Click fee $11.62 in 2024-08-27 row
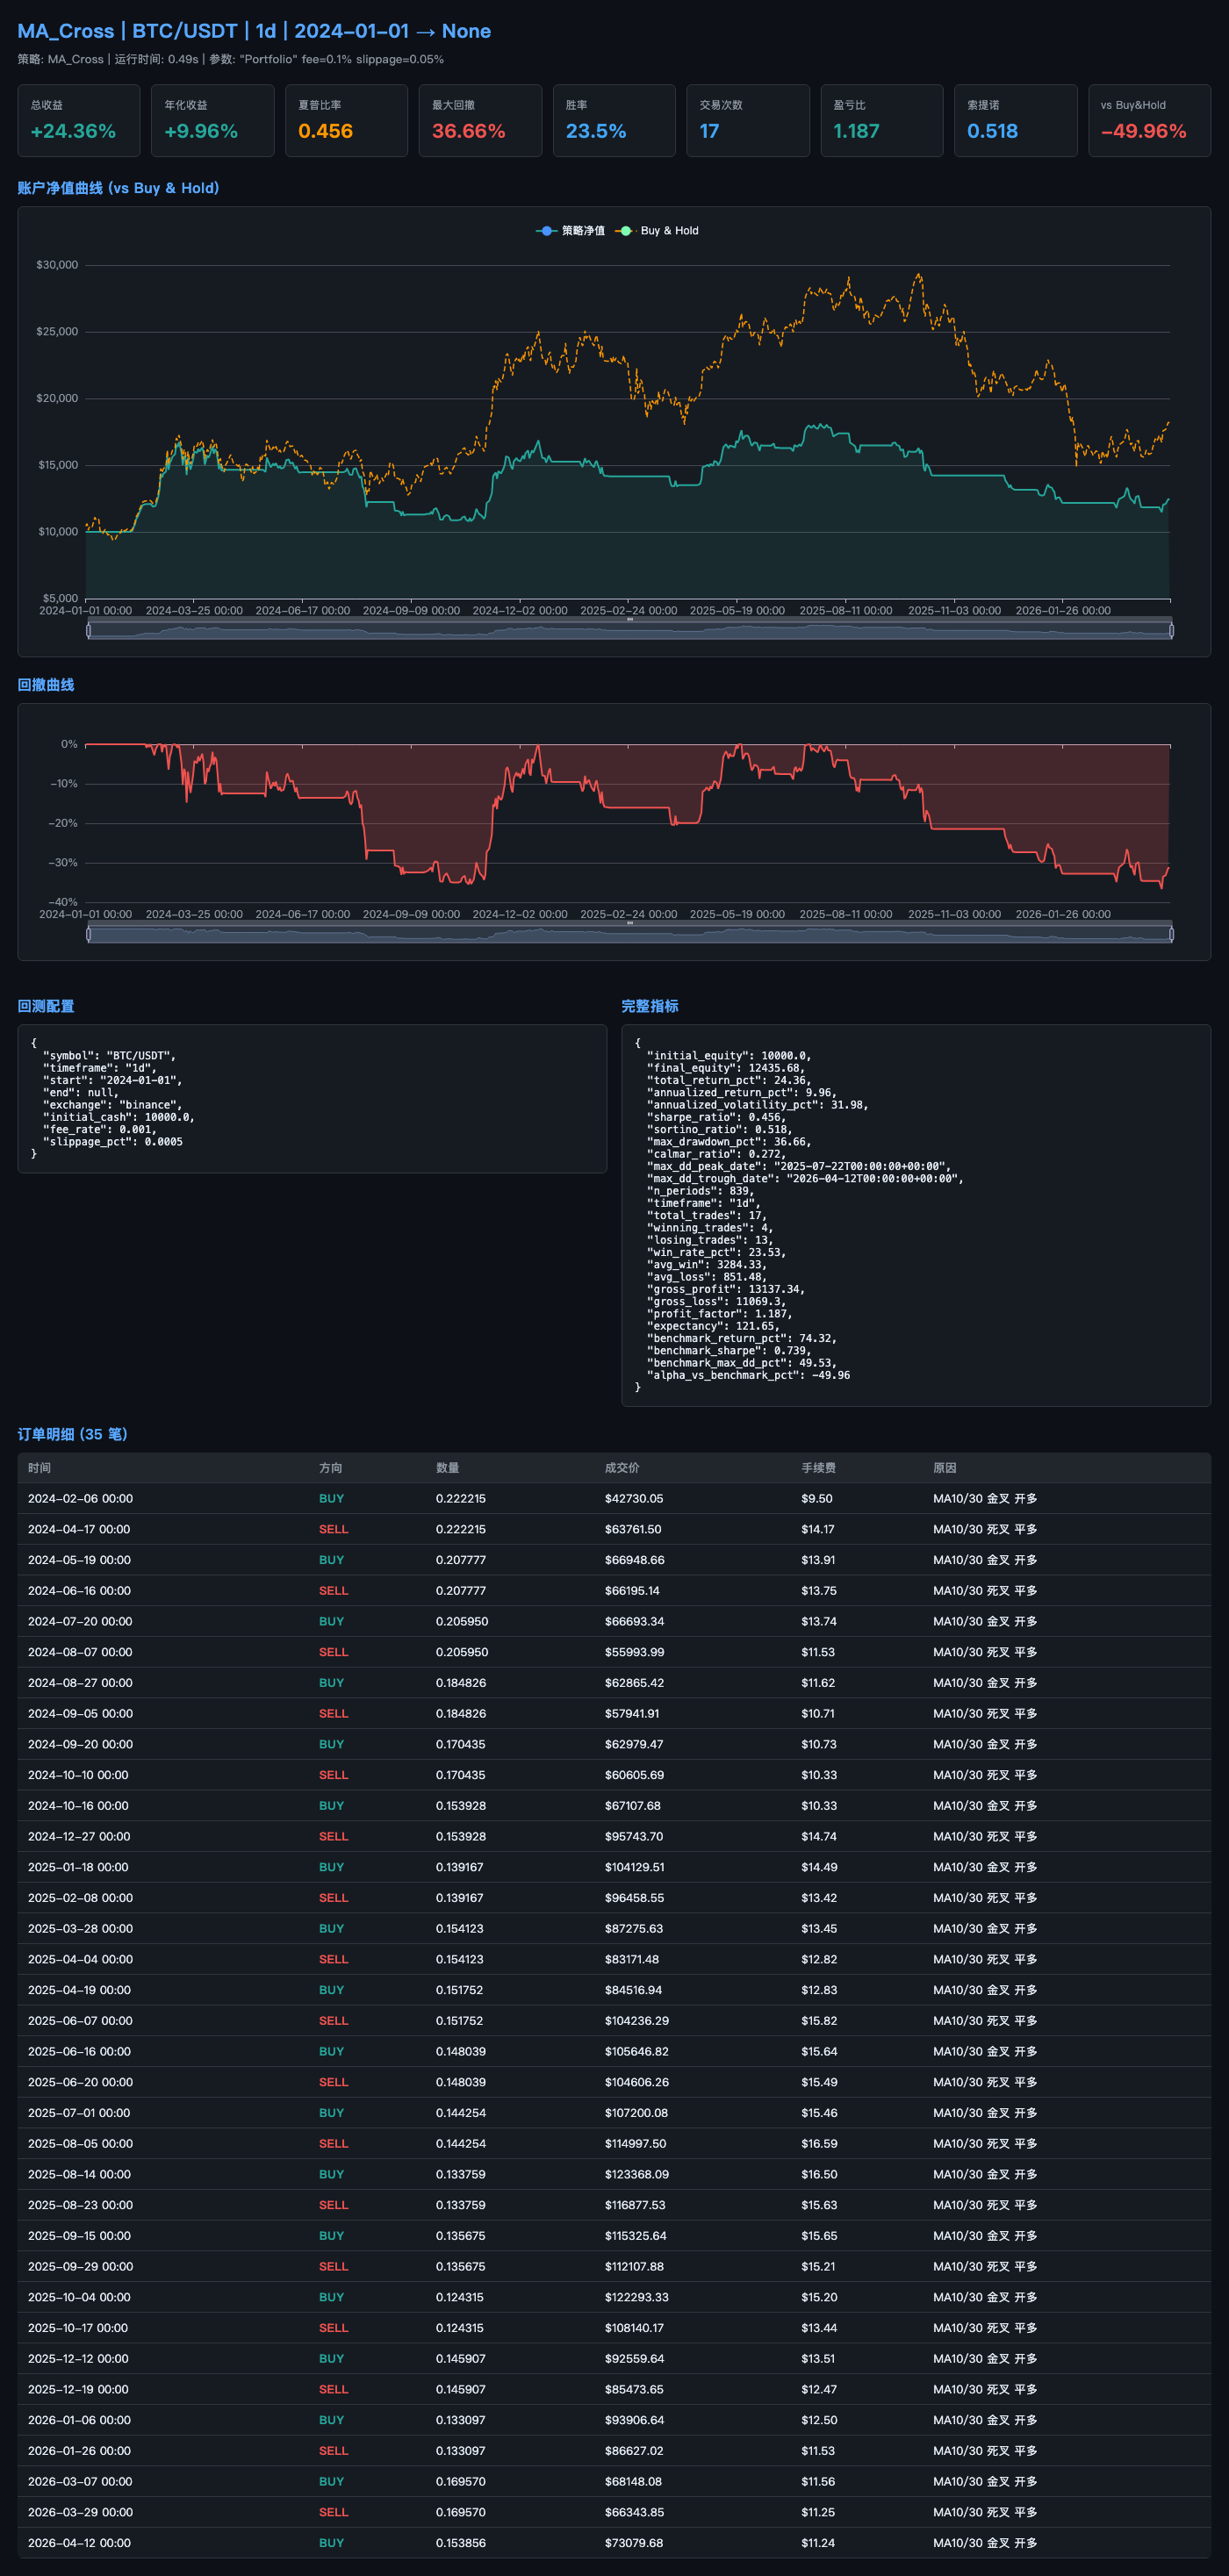The image size is (1229, 2576). coord(818,1683)
